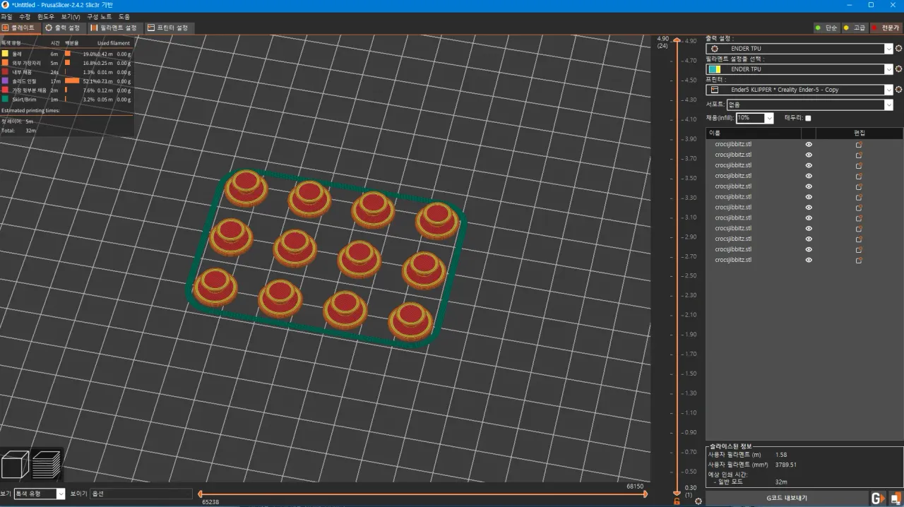904x507 pixels.
Task: Click edit icon of first crocsjibbitz.stl
Action: point(859,144)
